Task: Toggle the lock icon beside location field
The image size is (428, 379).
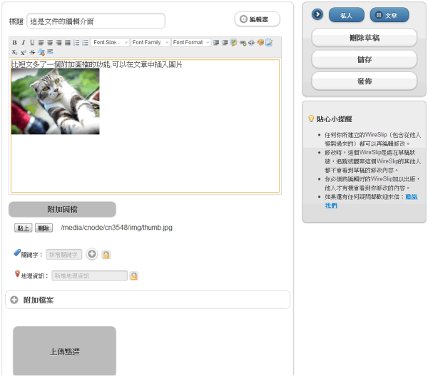Action: tap(134, 276)
